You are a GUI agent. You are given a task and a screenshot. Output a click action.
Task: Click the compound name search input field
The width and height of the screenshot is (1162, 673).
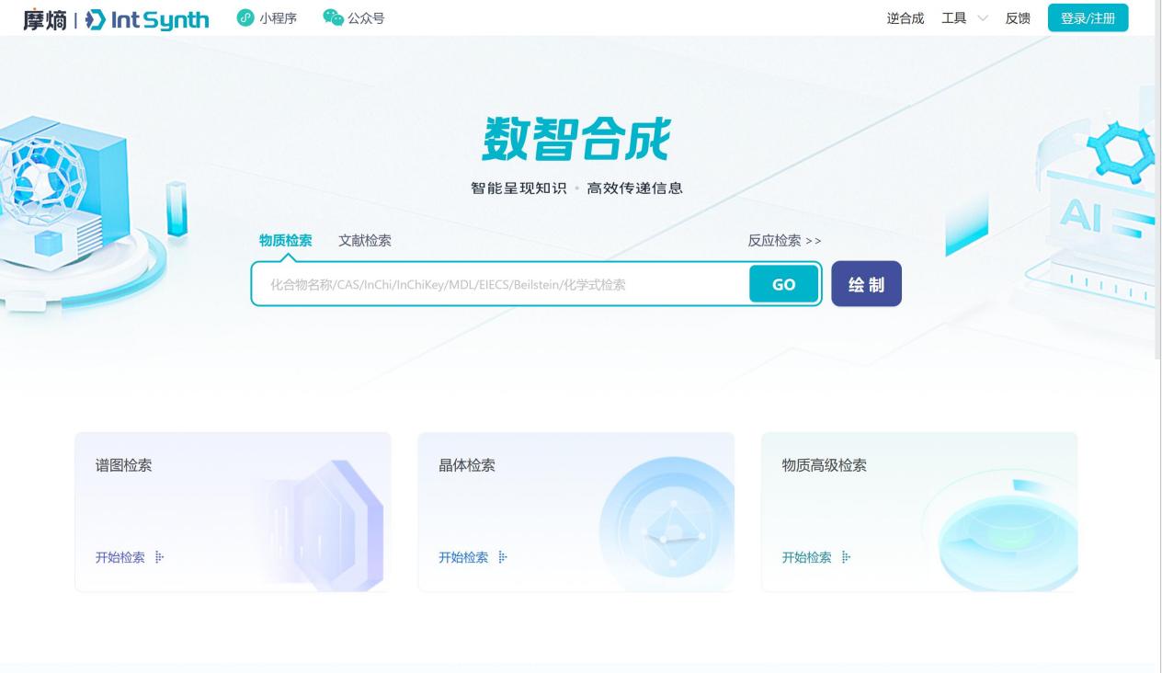coord(501,284)
